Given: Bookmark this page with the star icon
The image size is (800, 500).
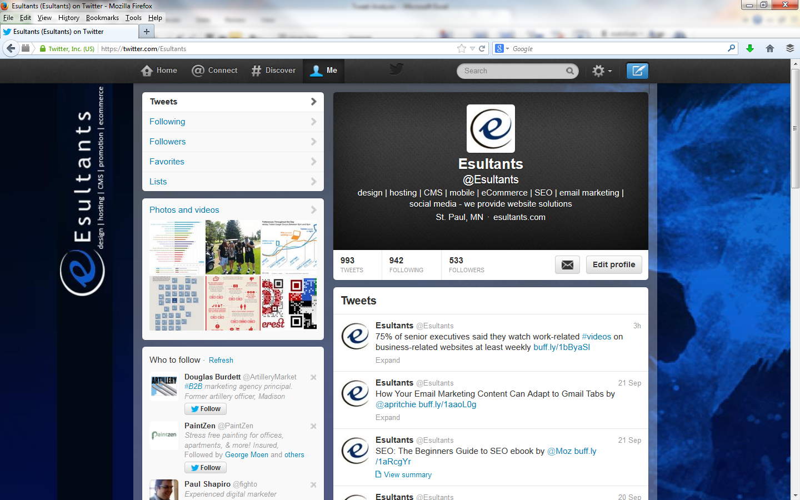Looking at the screenshot, I should tap(462, 48).
